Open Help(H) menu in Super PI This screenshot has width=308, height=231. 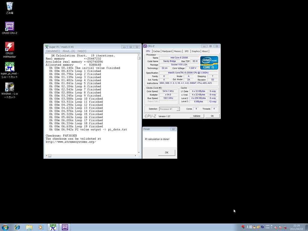[82, 51]
